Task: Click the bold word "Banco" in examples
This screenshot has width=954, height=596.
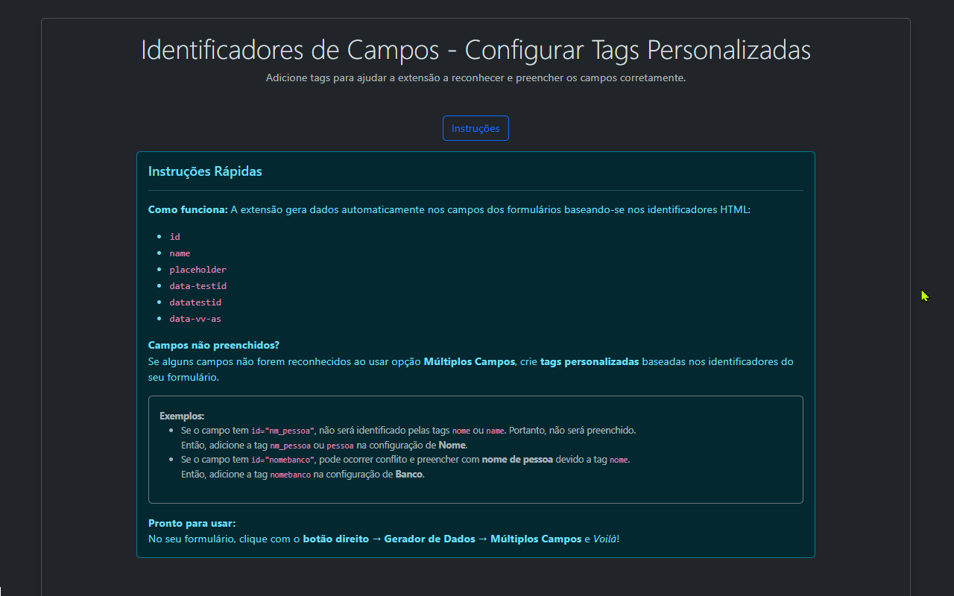Action: click(409, 475)
